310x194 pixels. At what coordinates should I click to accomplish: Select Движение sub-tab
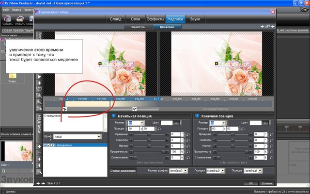tap(167, 27)
